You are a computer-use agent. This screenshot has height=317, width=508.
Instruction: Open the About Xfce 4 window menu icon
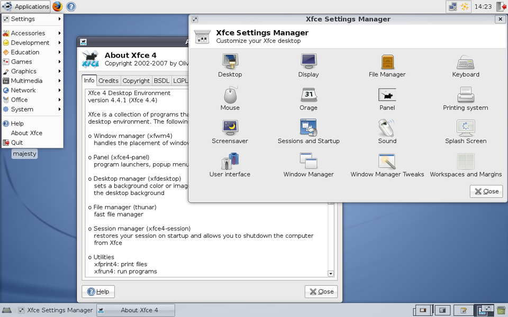83,42
